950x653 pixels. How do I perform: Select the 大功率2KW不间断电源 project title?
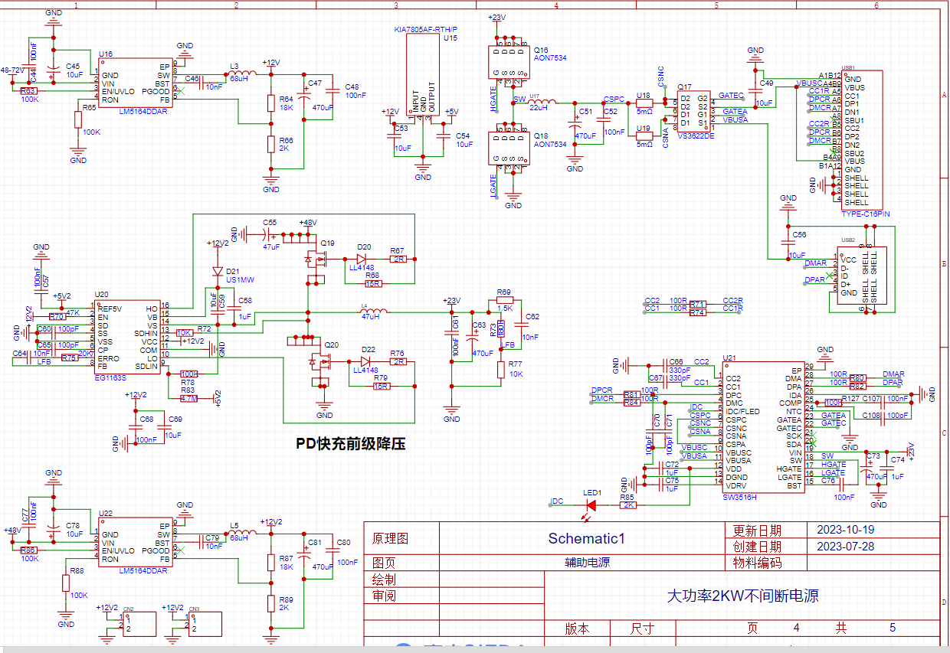point(742,596)
